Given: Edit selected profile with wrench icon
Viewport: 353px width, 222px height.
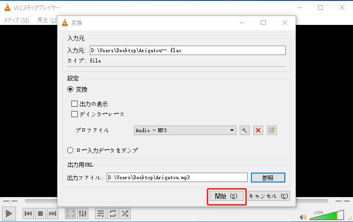Looking at the screenshot, I should pos(244,130).
